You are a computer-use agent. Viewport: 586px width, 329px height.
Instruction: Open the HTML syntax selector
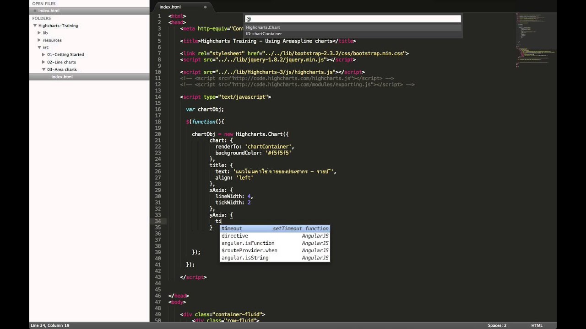pos(537,325)
